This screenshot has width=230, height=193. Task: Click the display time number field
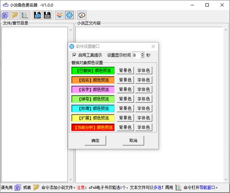pyautogui.click(x=136, y=55)
